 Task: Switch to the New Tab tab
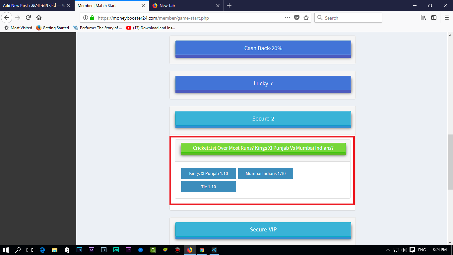[183, 6]
